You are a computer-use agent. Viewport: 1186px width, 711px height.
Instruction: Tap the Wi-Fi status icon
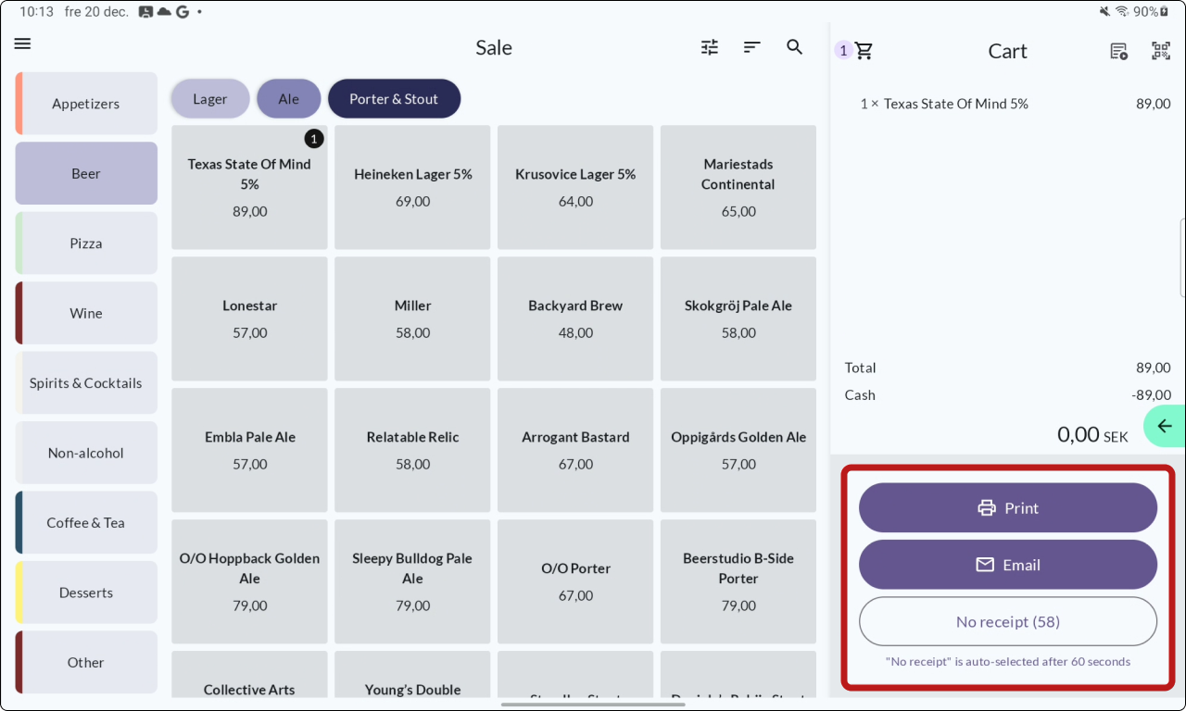point(1122,12)
